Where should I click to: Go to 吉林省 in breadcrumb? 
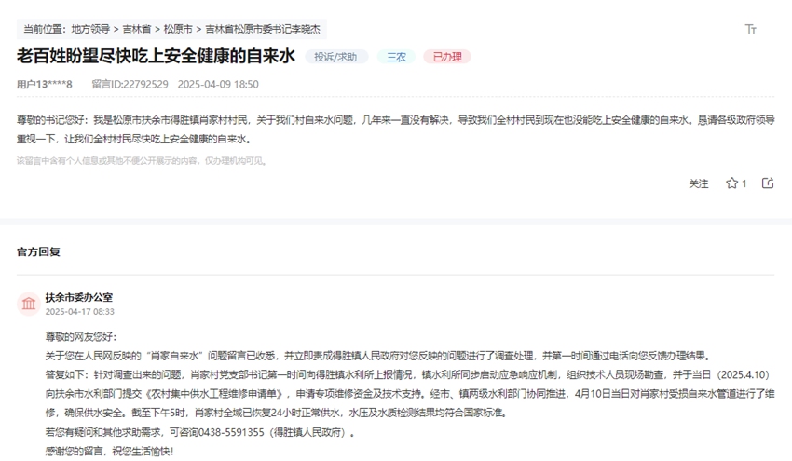[137, 29]
